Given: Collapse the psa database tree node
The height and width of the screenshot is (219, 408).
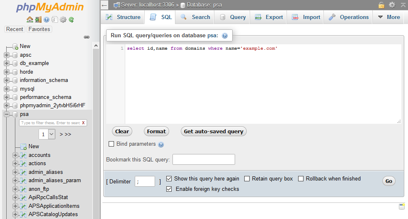Looking at the screenshot, I should tap(7, 114).
